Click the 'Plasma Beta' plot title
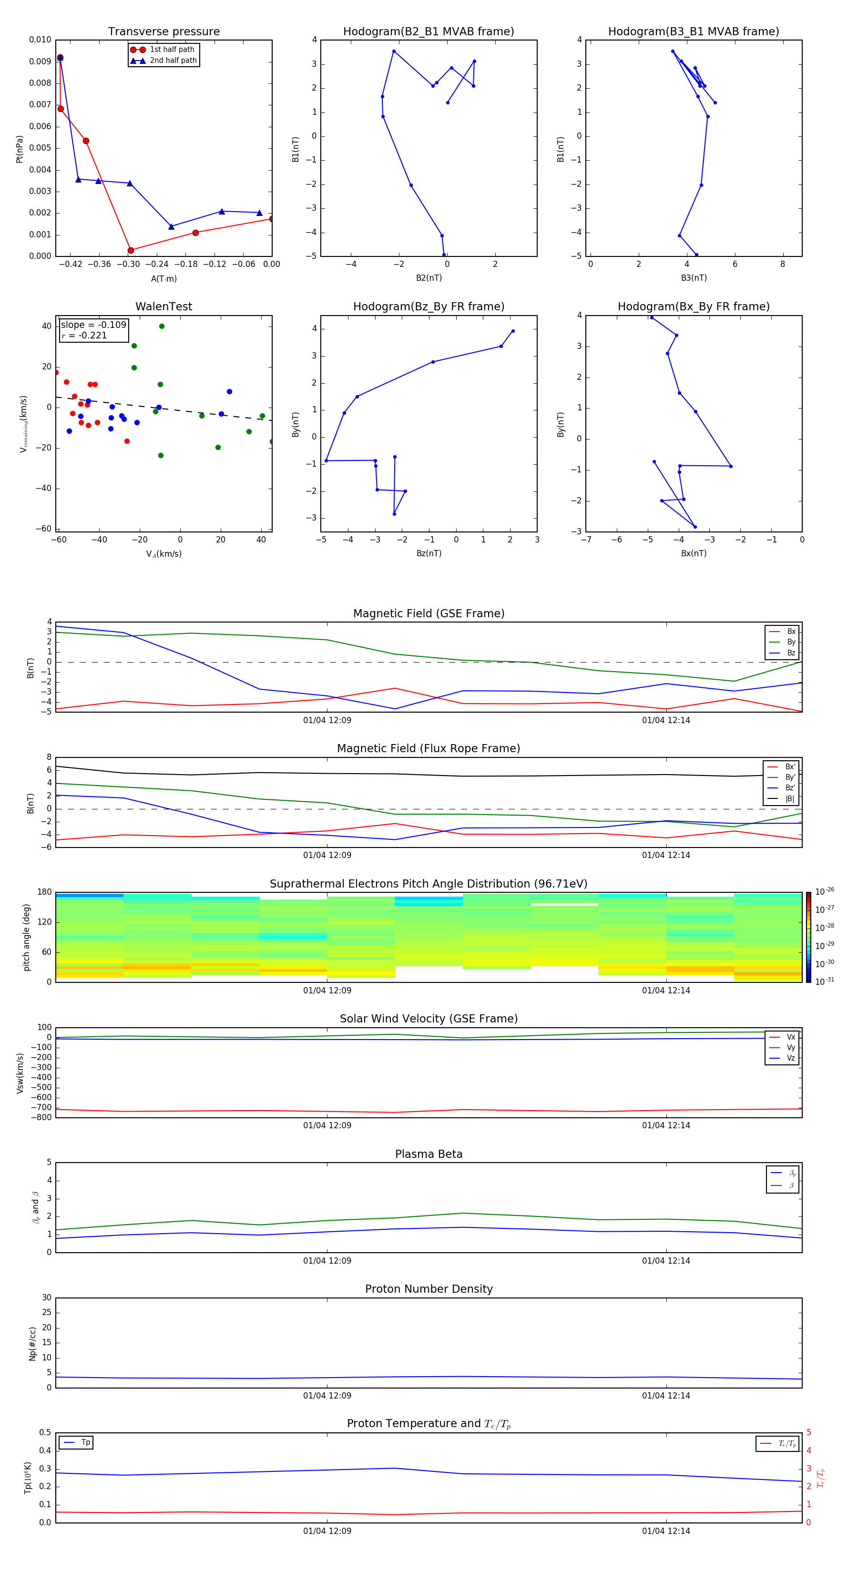The height and width of the screenshot is (1573, 858). (x=429, y=1154)
